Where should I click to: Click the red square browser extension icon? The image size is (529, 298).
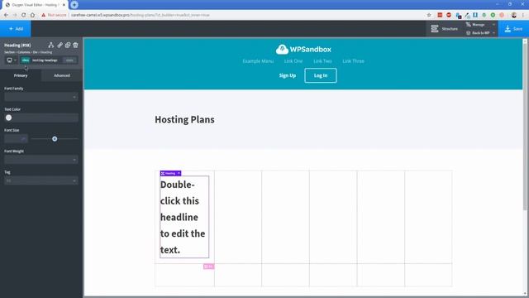(x=440, y=15)
